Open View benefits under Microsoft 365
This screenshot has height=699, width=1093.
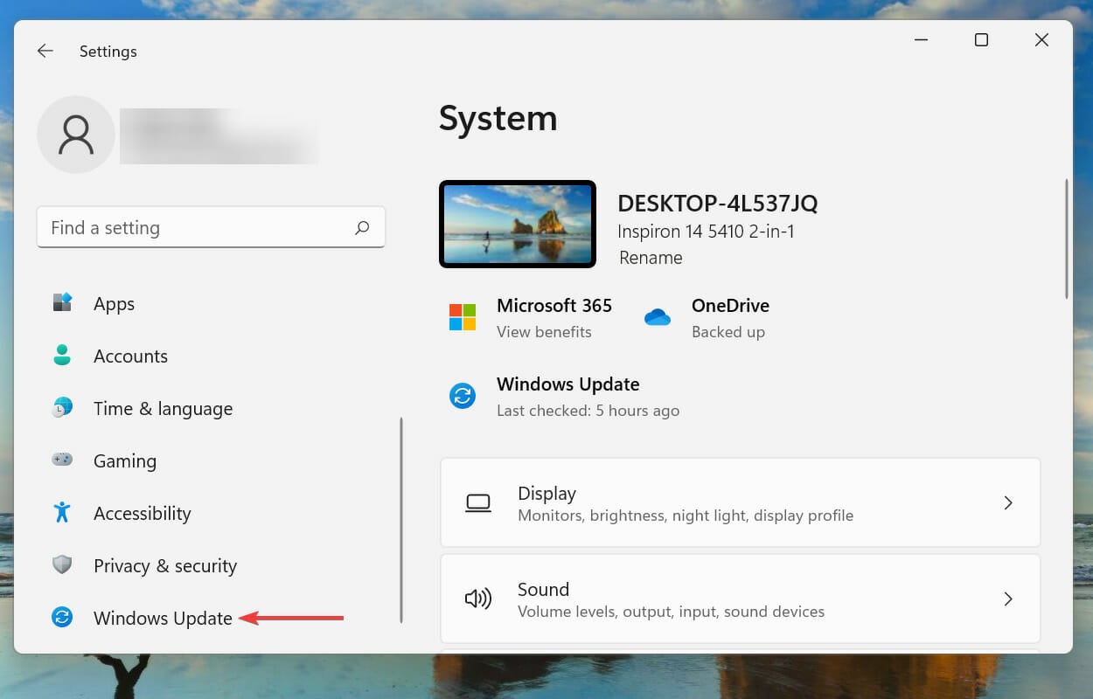point(544,332)
